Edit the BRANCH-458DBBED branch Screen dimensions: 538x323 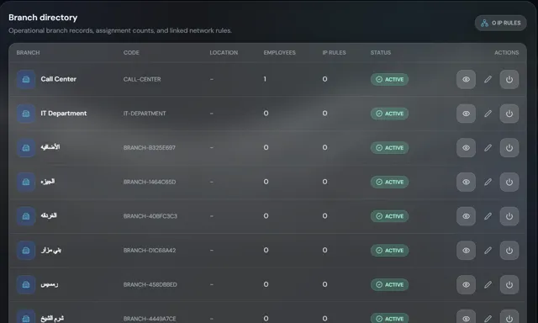click(x=488, y=284)
